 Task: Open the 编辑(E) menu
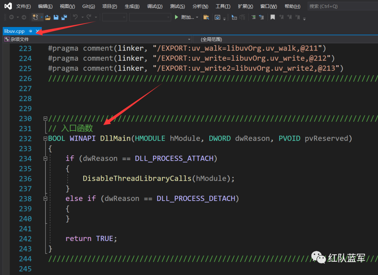coord(45,6)
